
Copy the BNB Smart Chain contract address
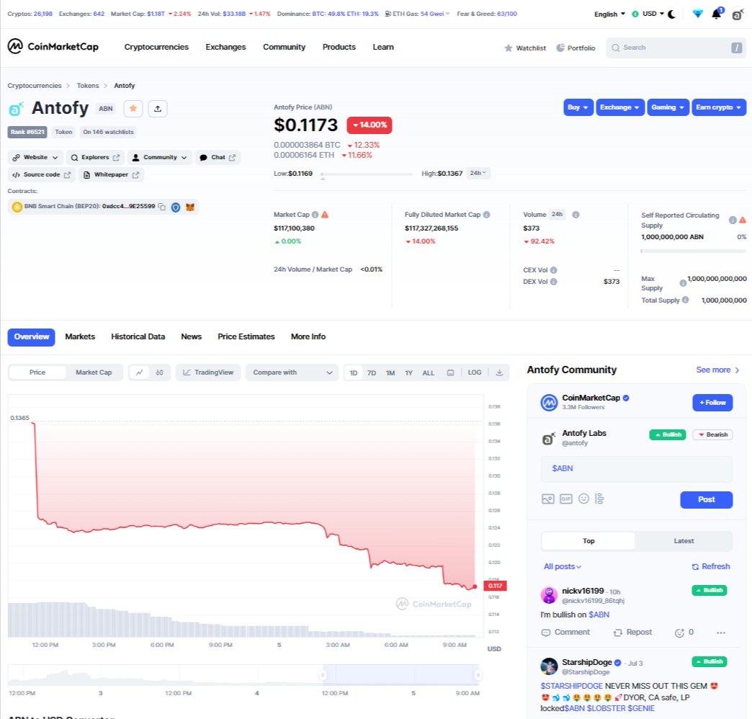click(162, 207)
